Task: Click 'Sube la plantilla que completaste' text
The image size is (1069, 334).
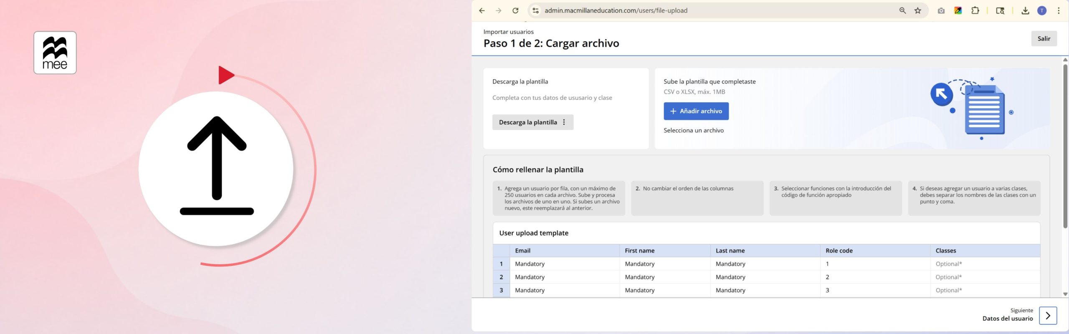Action: (709, 82)
